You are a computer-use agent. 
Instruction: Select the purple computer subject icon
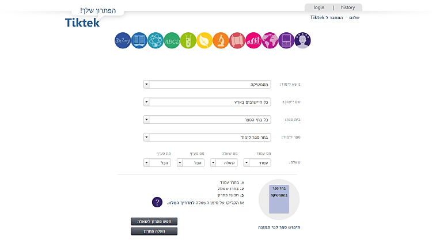click(286, 40)
